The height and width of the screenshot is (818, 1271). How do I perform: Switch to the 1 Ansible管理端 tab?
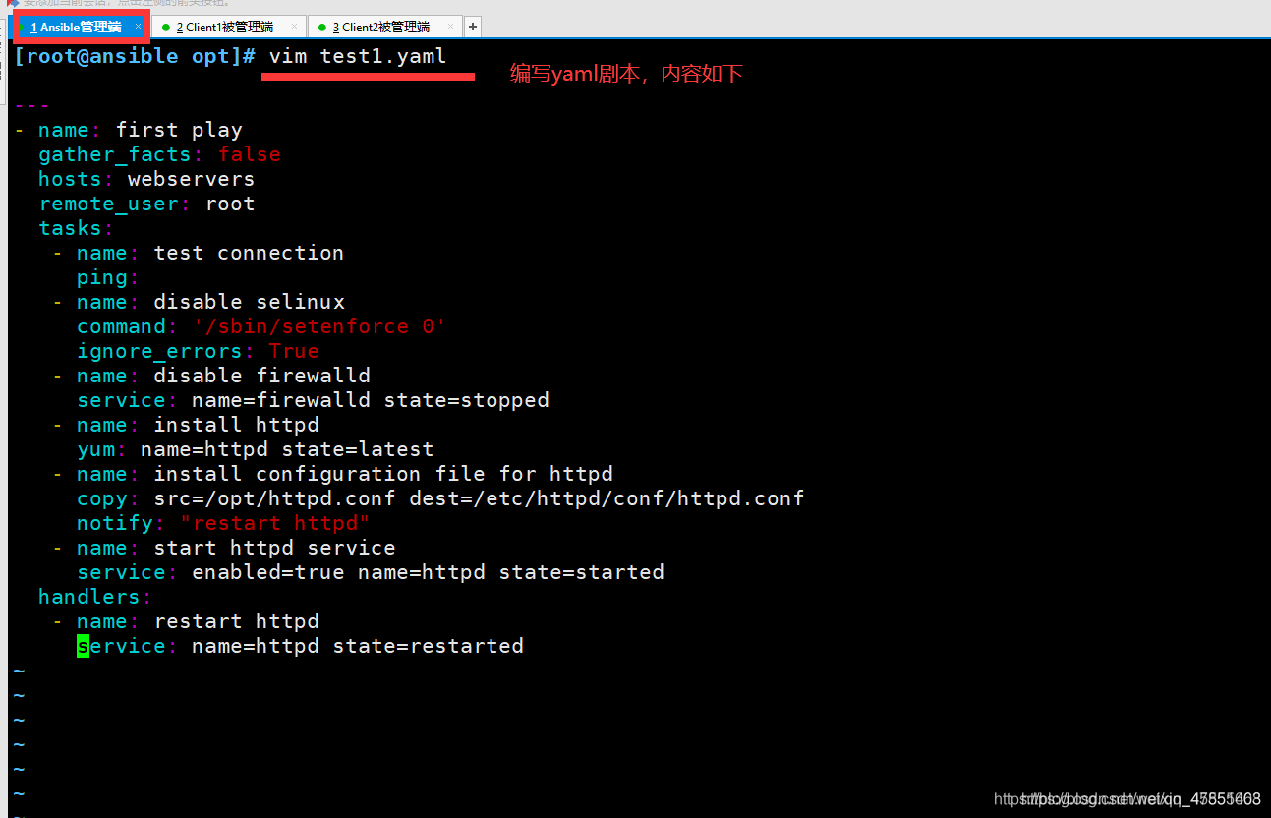point(76,28)
